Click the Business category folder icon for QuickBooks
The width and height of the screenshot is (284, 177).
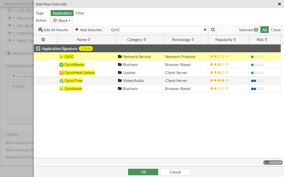click(x=120, y=64)
